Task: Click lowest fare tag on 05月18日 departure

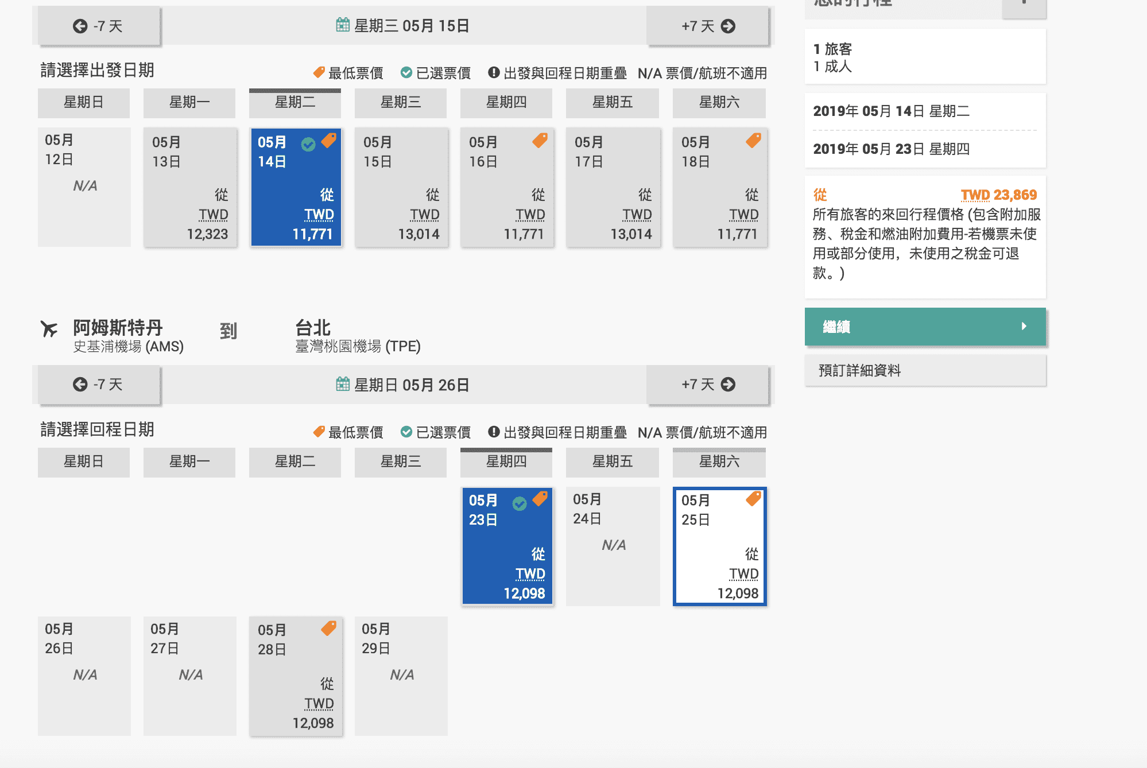Action: (x=754, y=140)
